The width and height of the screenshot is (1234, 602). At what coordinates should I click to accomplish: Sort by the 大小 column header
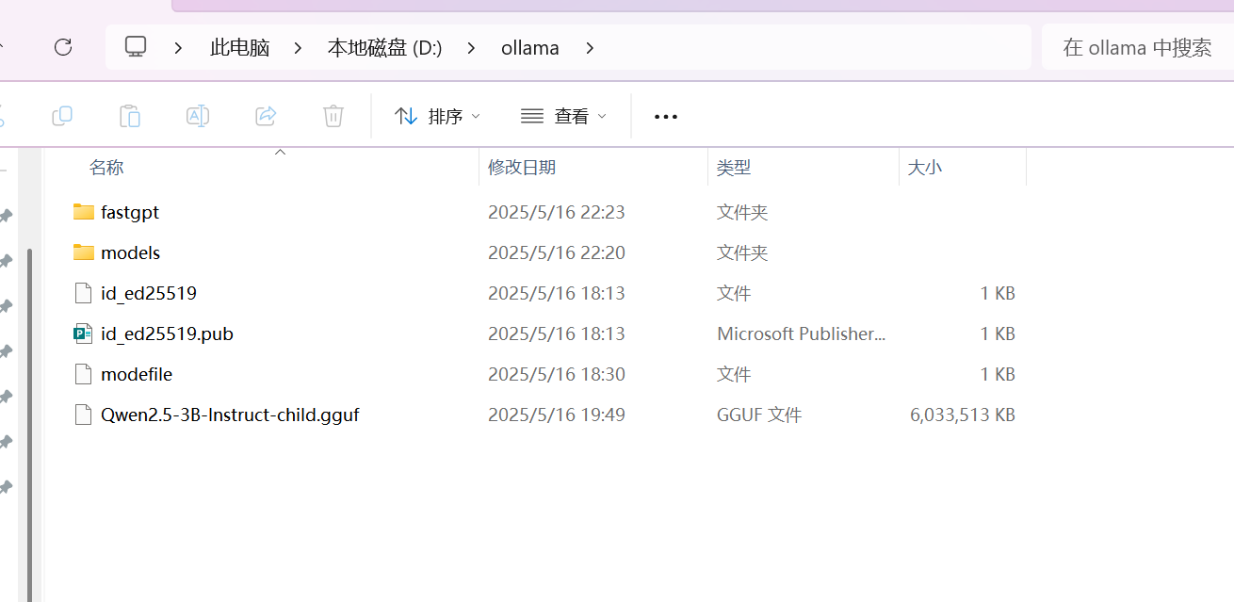click(924, 168)
